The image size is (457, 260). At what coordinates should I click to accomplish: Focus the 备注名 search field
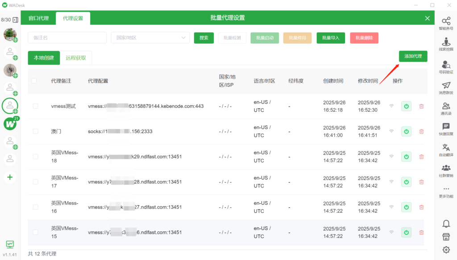[x=67, y=38]
